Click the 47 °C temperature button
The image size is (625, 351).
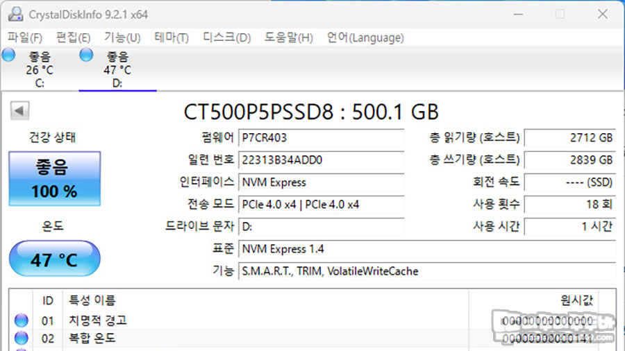click(x=55, y=259)
